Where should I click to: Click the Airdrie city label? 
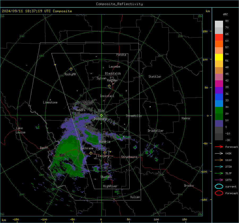(105, 142)
